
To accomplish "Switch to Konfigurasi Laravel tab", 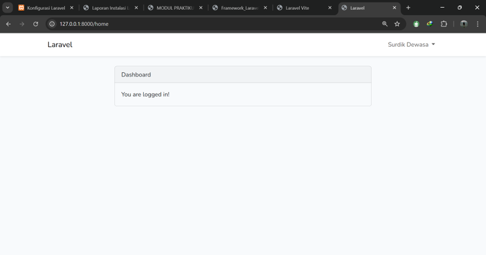I will point(45,8).
